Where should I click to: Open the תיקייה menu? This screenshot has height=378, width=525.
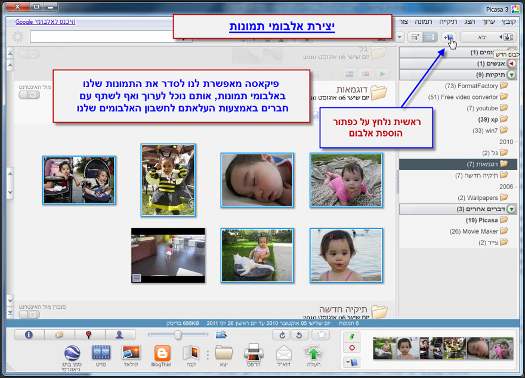[x=448, y=21]
